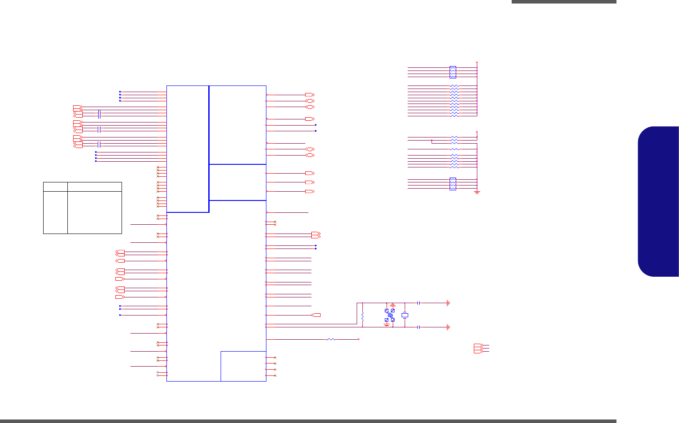Click the upper capacitor beside the crystal
679x423 pixels.
coord(419,303)
